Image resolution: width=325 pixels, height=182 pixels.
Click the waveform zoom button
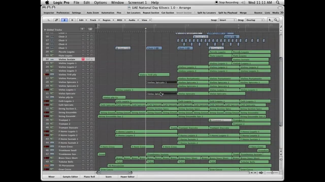pos(261,173)
